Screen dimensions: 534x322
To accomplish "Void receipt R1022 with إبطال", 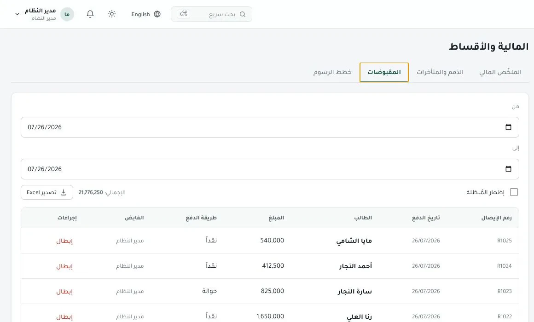I will point(64,317).
